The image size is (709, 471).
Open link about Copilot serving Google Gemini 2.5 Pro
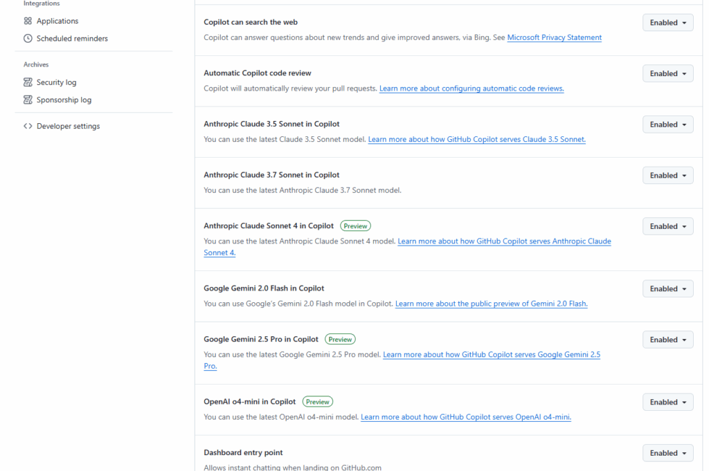(492, 355)
